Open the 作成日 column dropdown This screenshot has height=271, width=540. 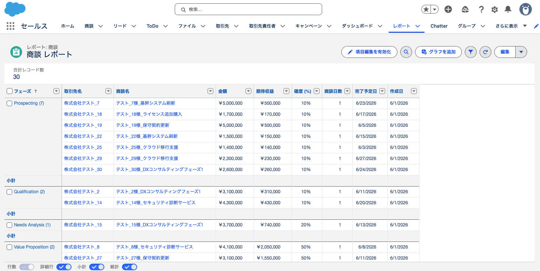pos(414,91)
